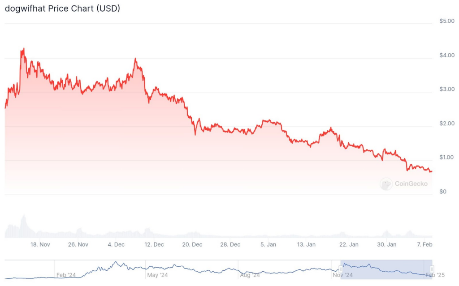This screenshot has width=459, height=286.
Task: Click the 18. Nov date label
Action: (40, 244)
